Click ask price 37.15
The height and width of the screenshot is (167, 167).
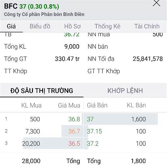(94, 131)
